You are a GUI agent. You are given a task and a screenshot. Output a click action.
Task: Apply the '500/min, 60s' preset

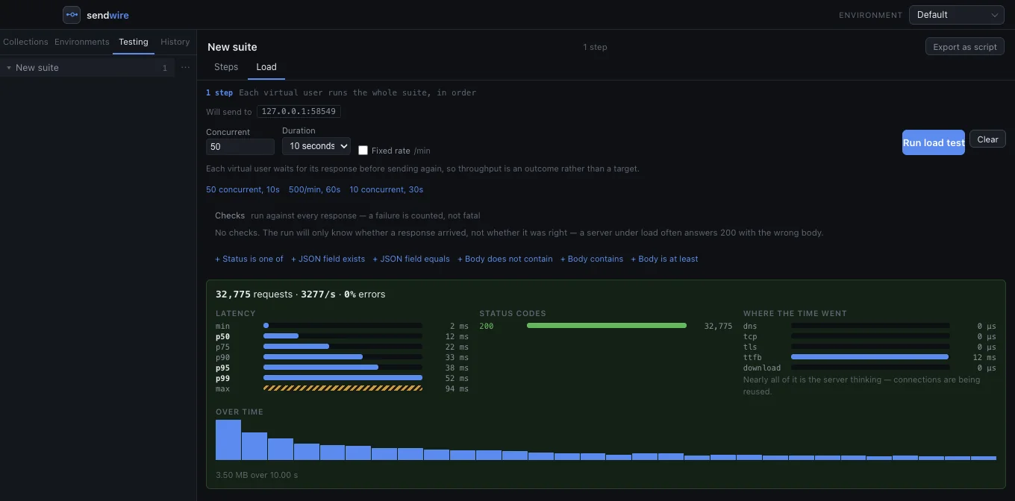coord(314,189)
